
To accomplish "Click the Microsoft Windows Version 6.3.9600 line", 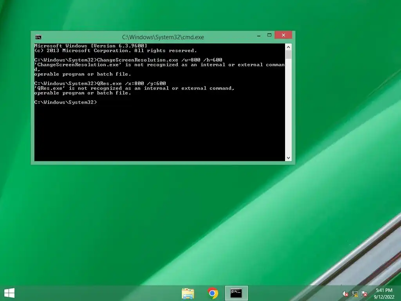I will tap(91, 46).
